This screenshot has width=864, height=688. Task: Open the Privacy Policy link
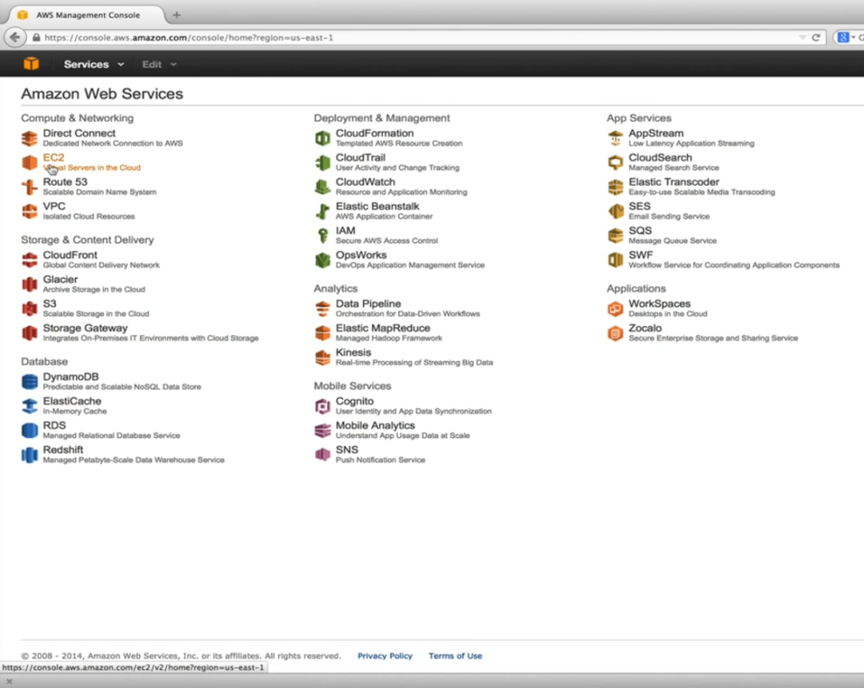[385, 655]
